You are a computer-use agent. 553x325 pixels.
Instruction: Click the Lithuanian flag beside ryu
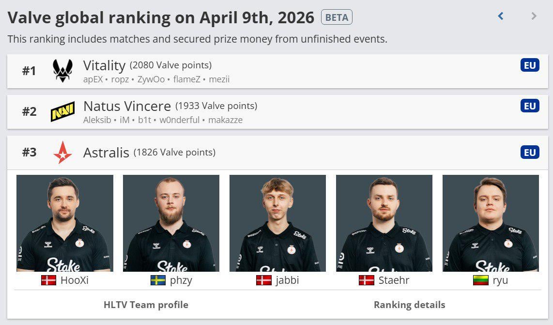coord(480,280)
